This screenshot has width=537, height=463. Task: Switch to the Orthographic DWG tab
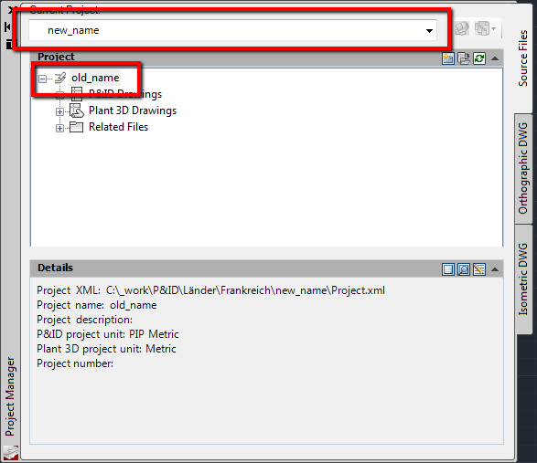(x=523, y=168)
